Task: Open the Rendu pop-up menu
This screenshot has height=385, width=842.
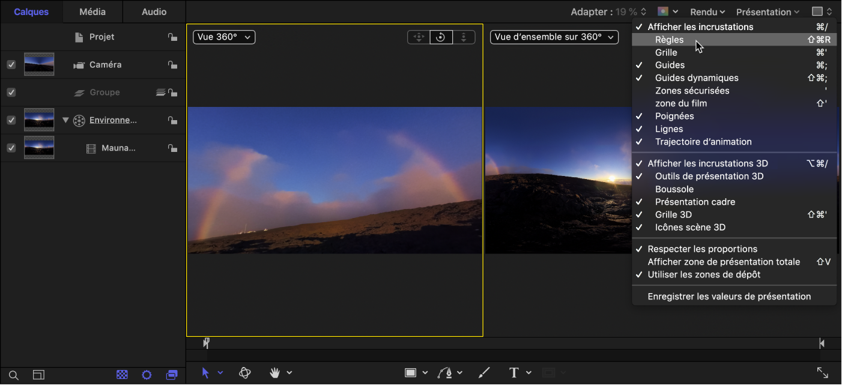Action: pos(707,11)
